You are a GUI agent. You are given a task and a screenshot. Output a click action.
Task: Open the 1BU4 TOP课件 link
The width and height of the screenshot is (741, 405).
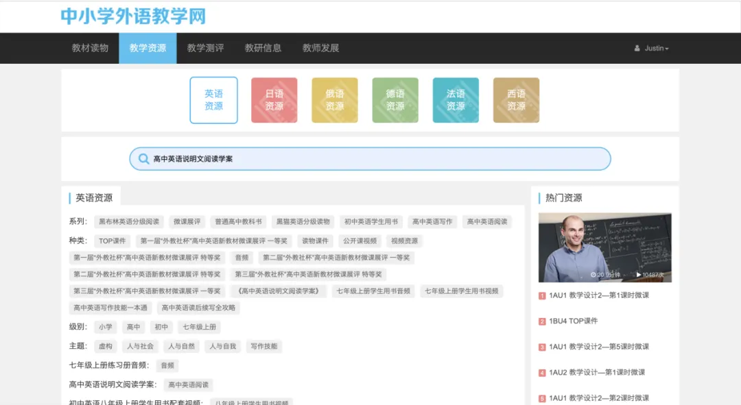pos(573,321)
